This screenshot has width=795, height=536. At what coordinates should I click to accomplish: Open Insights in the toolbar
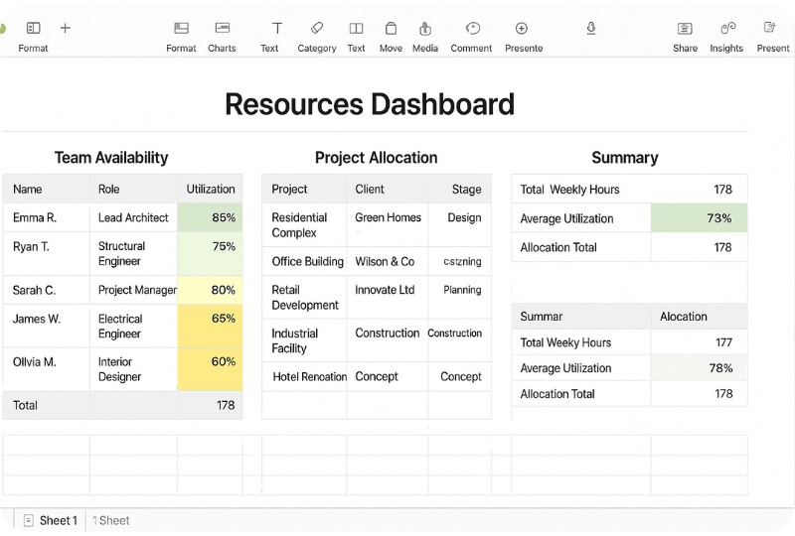click(728, 29)
